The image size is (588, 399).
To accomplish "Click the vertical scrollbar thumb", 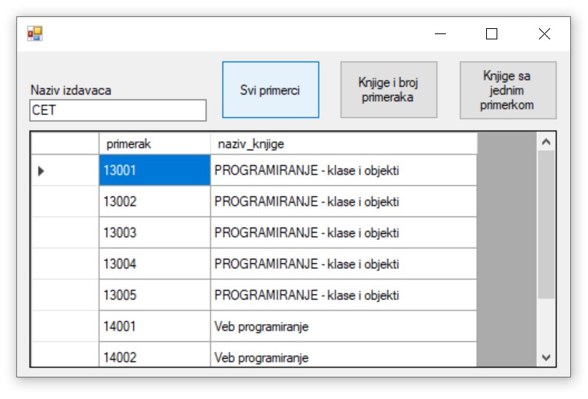I will [546, 223].
